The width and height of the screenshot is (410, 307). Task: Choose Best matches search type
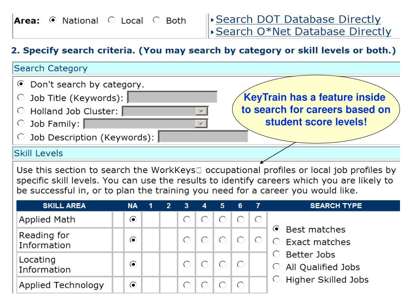click(276, 229)
